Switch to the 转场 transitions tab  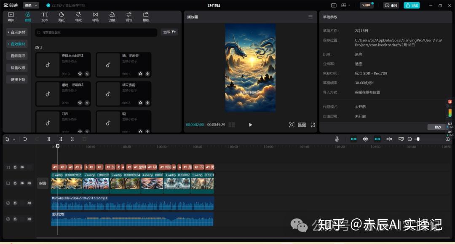click(x=95, y=17)
